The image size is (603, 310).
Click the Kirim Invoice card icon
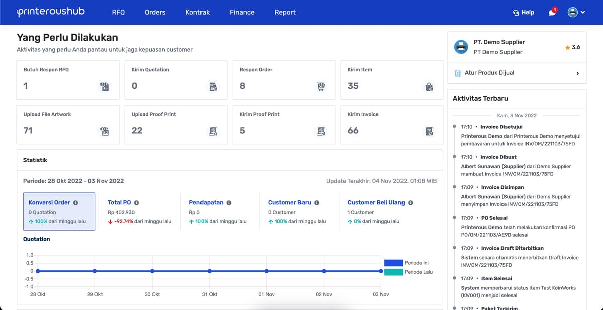[x=429, y=131]
